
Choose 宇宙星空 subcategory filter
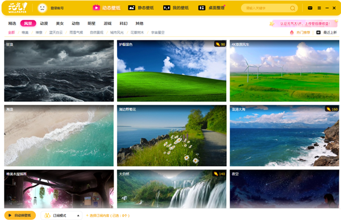(157, 32)
